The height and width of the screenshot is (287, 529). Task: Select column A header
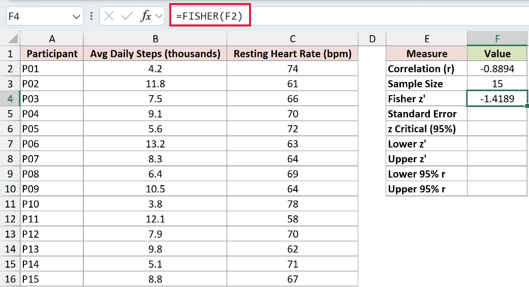point(52,39)
